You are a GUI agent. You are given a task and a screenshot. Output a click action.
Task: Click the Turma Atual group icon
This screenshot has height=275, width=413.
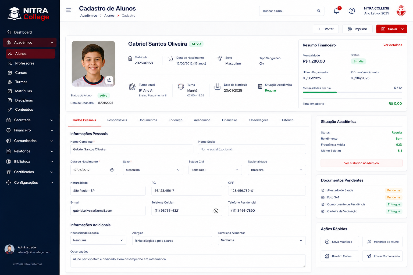[132, 86]
